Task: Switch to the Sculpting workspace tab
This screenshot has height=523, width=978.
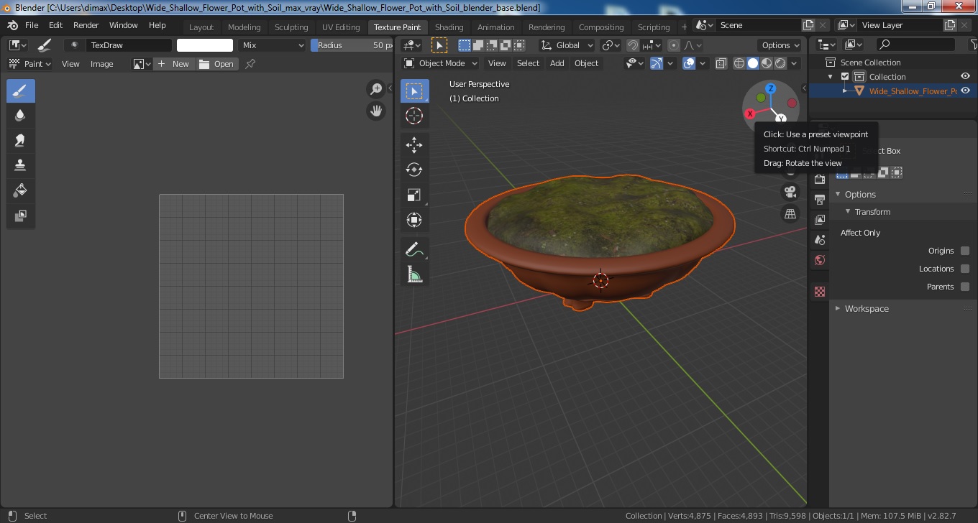Action: coord(291,27)
